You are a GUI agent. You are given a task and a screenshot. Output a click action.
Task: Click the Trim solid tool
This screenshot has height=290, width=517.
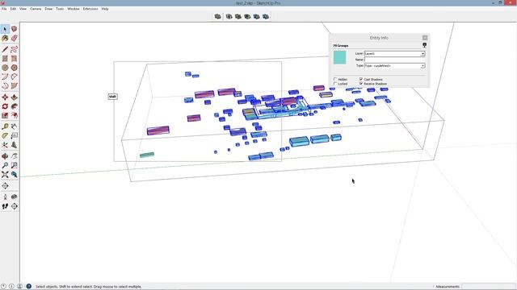257,16
